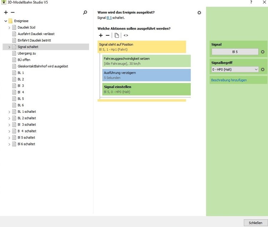Expand the Daudiek Süd event
The height and width of the screenshot is (227, 268).
(9, 27)
